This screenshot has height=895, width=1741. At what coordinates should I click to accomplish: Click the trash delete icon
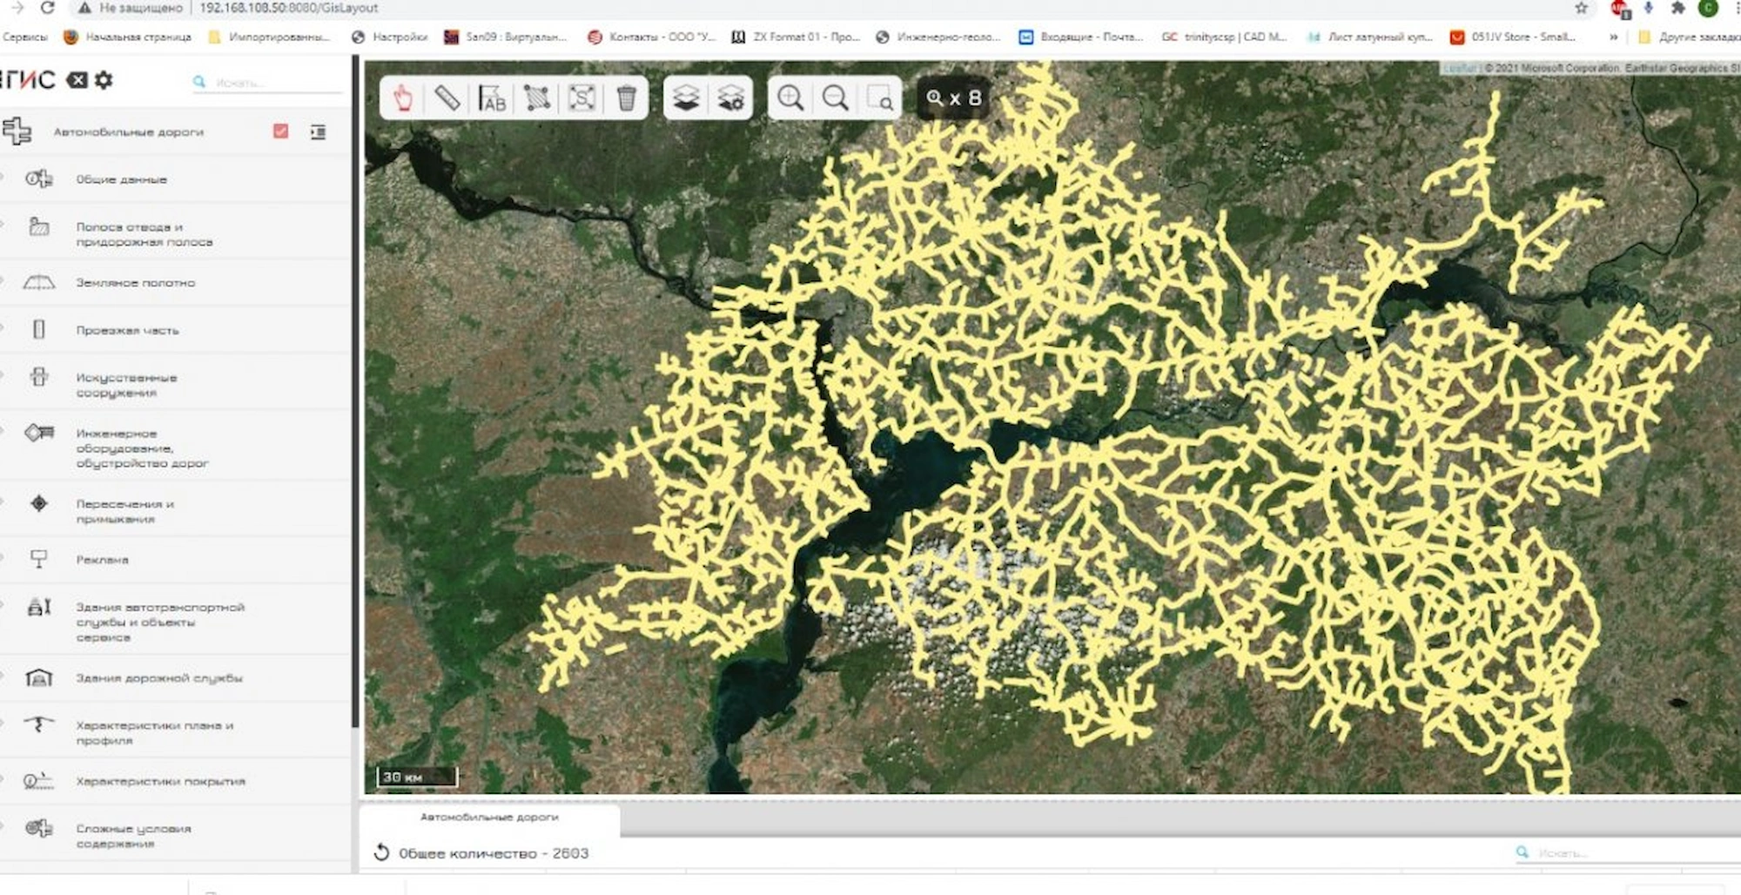pos(626,98)
